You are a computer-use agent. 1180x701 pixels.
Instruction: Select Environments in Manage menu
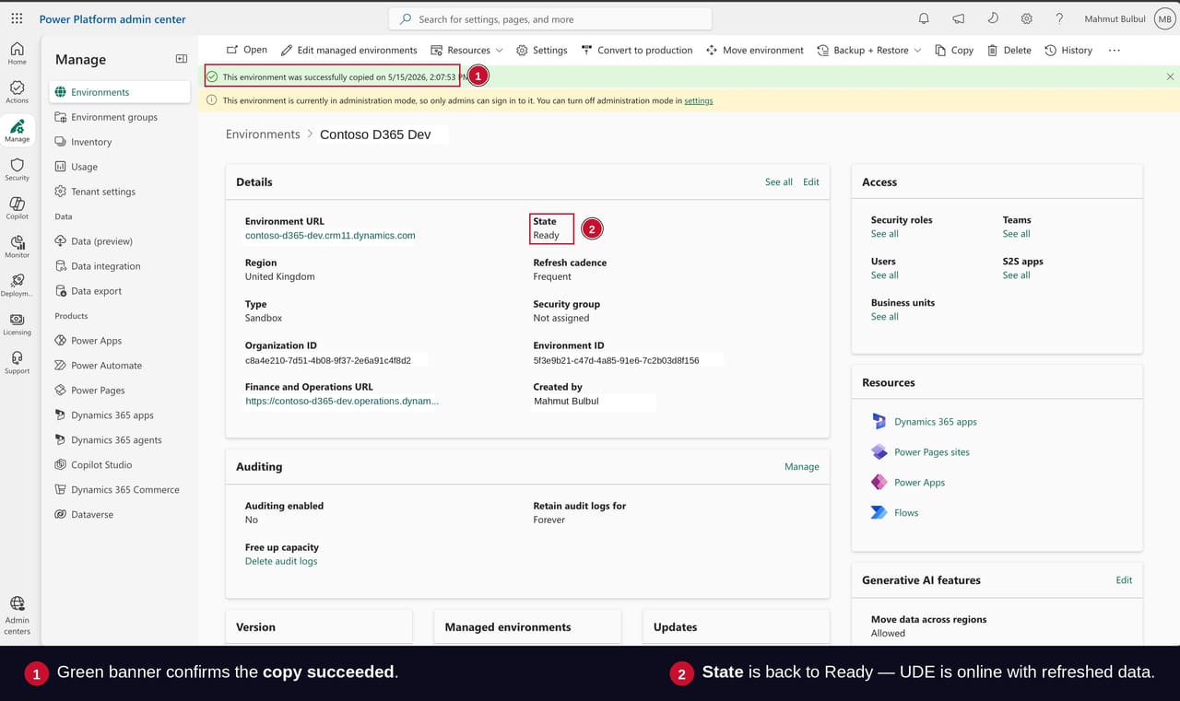[x=120, y=92]
